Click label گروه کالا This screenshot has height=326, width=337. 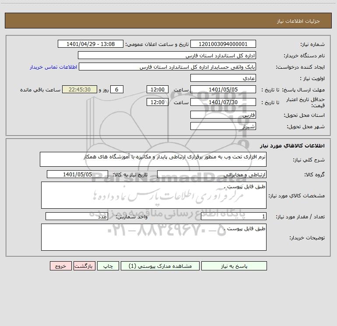point(314,175)
